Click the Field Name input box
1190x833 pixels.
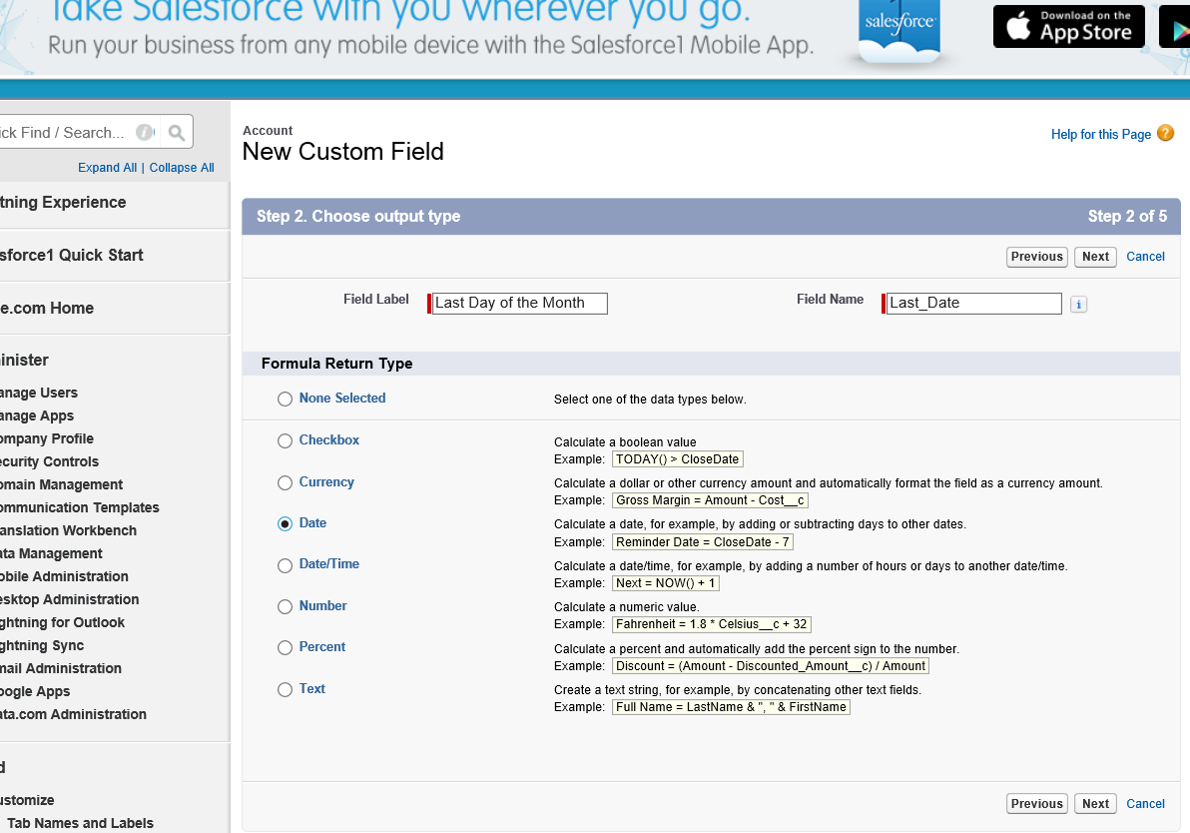[x=973, y=303]
